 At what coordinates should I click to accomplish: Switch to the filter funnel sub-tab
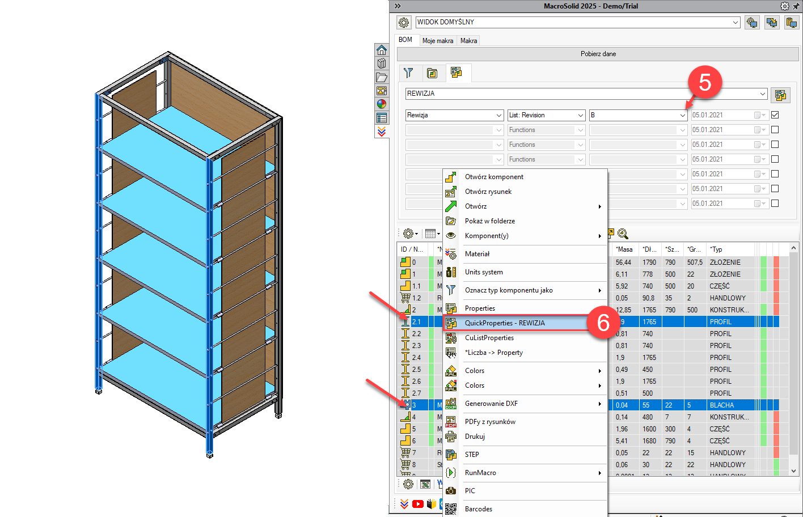408,73
